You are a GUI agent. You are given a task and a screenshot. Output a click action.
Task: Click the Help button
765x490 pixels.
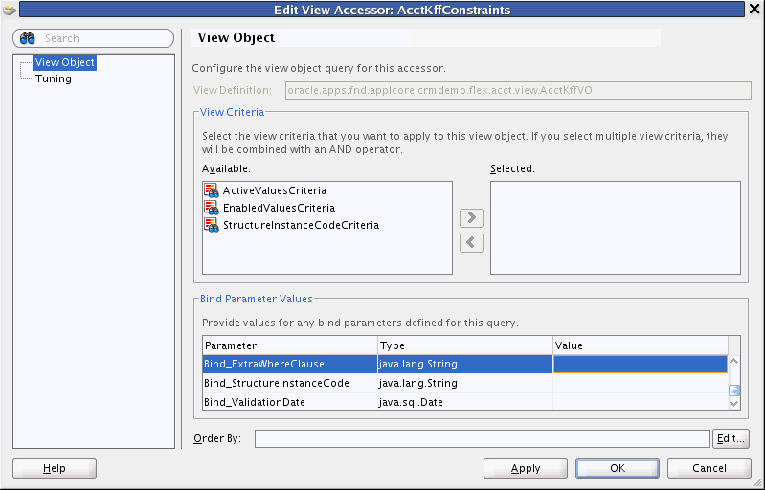pyautogui.click(x=55, y=469)
